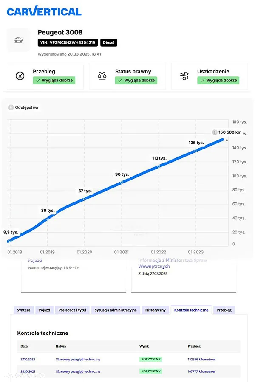
Task: Open the Historyczny tab
Action: coord(156,310)
